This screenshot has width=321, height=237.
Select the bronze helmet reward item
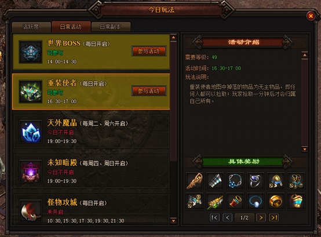click(x=276, y=181)
